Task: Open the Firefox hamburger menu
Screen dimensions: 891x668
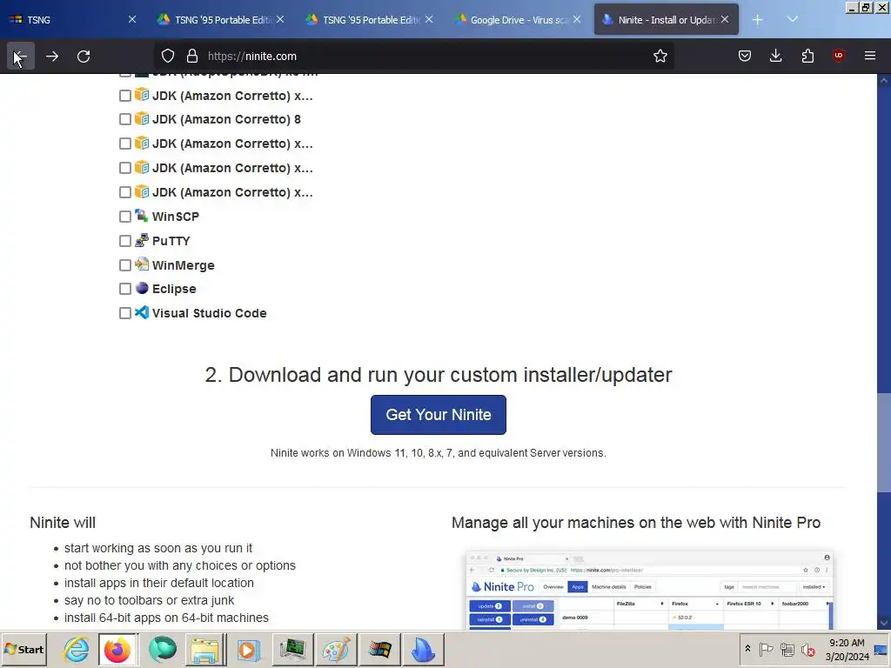Action: click(x=869, y=56)
